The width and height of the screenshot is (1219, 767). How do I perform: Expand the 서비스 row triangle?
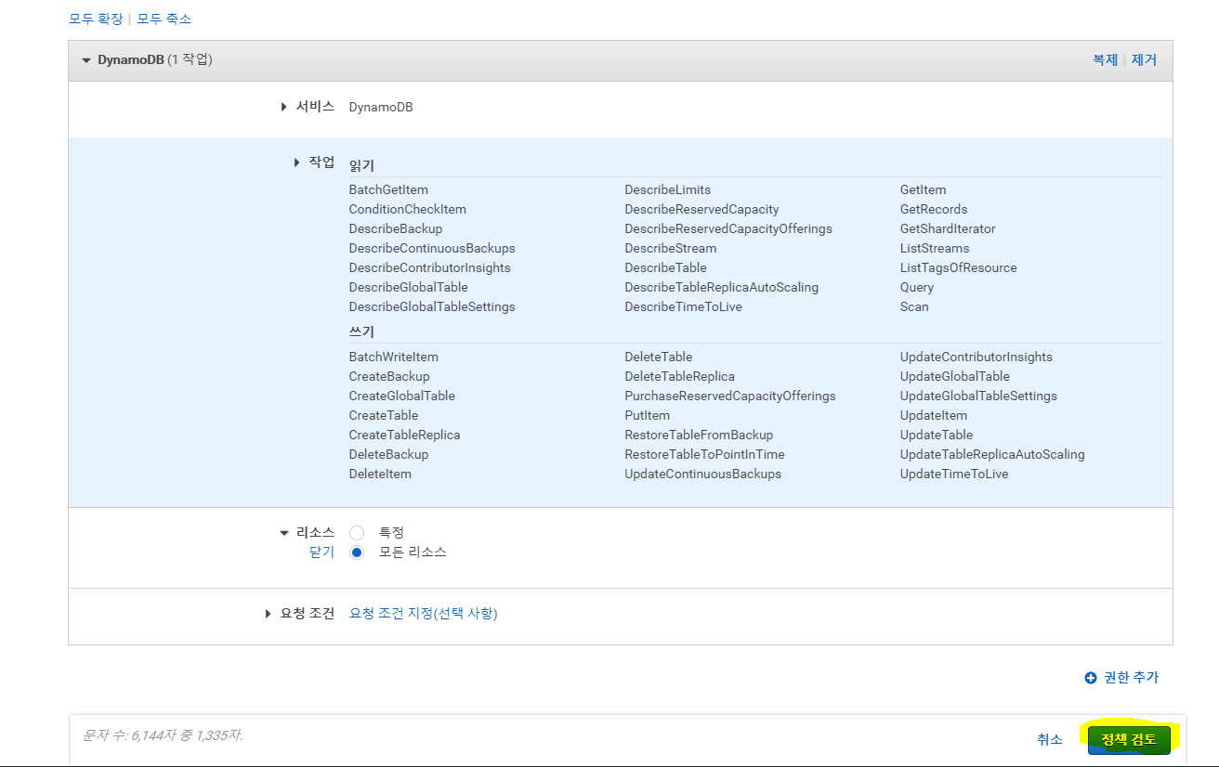[284, 107]
